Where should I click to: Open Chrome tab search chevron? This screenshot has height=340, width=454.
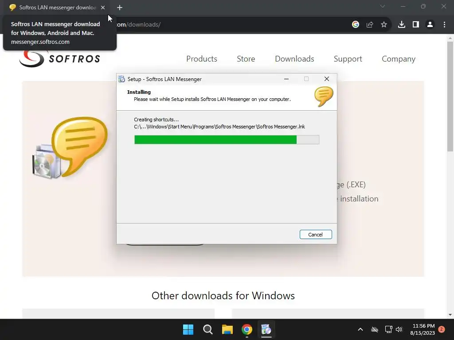tap(383, 6)
